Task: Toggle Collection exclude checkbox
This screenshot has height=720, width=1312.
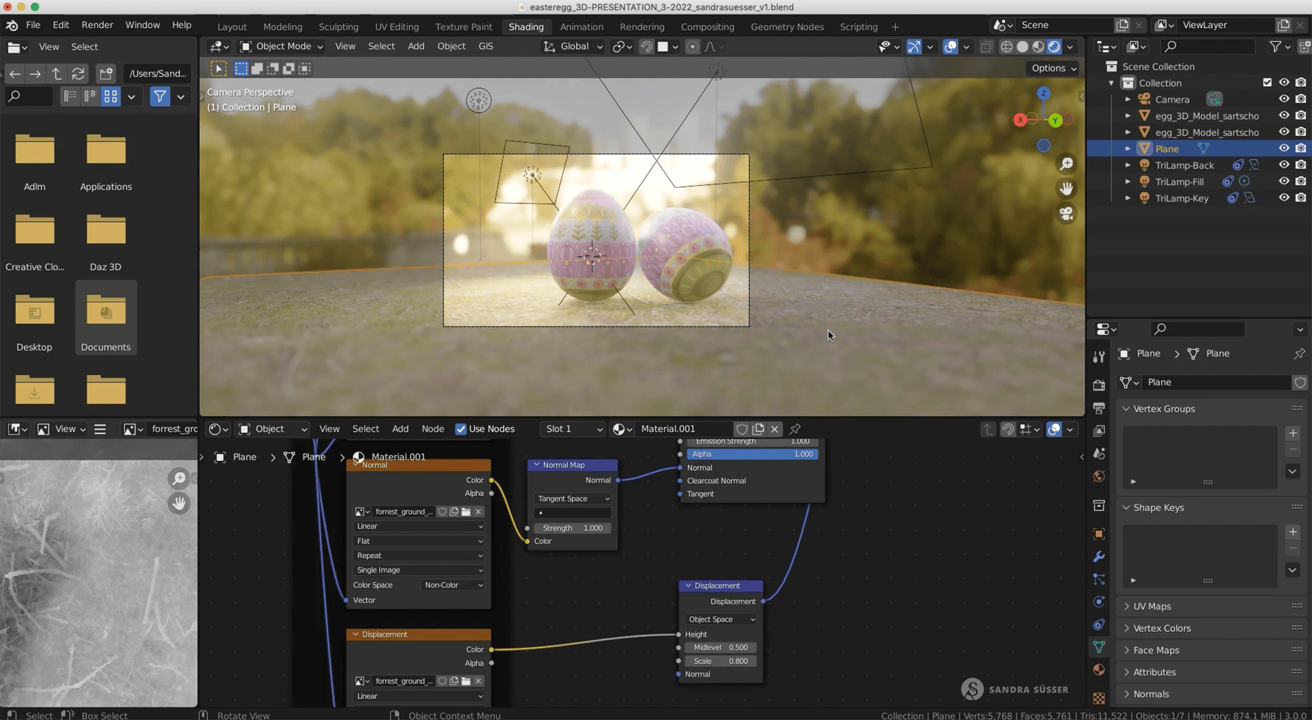Action: (1267, 83)
